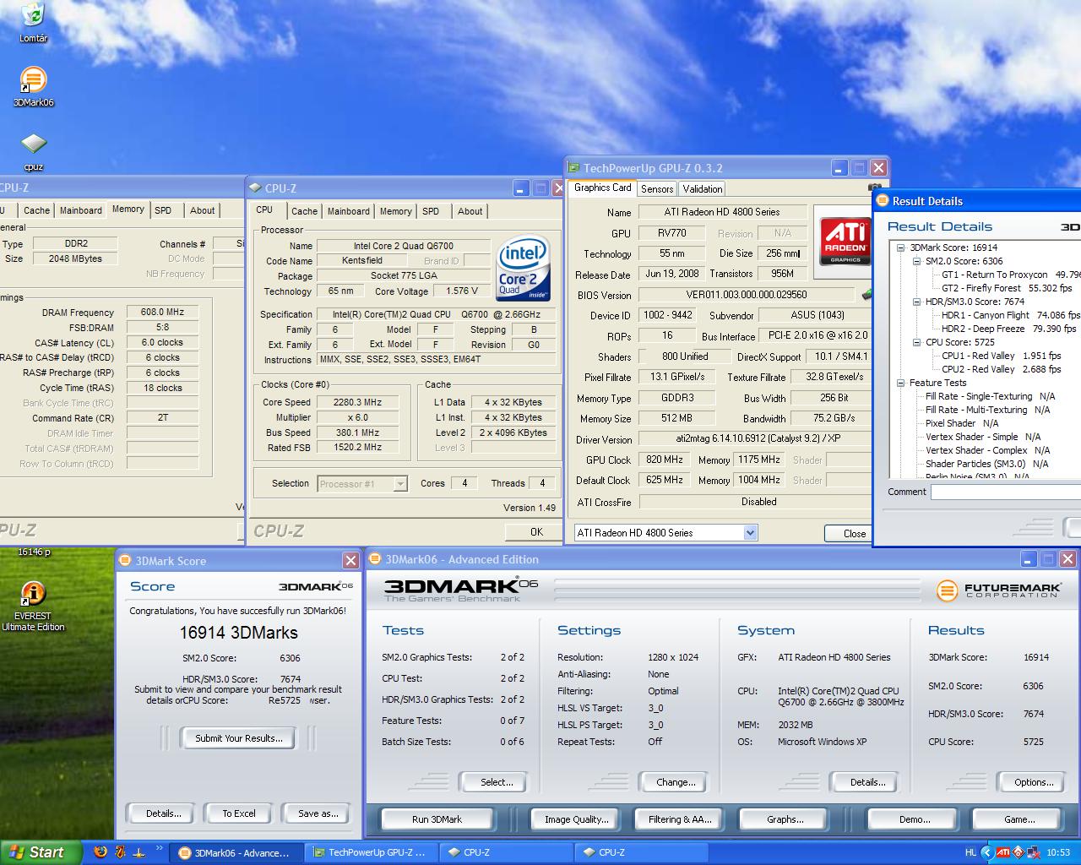
Task: Select GT2 - Firefly Forest tree row
Action: click(x=1007, y=288)
